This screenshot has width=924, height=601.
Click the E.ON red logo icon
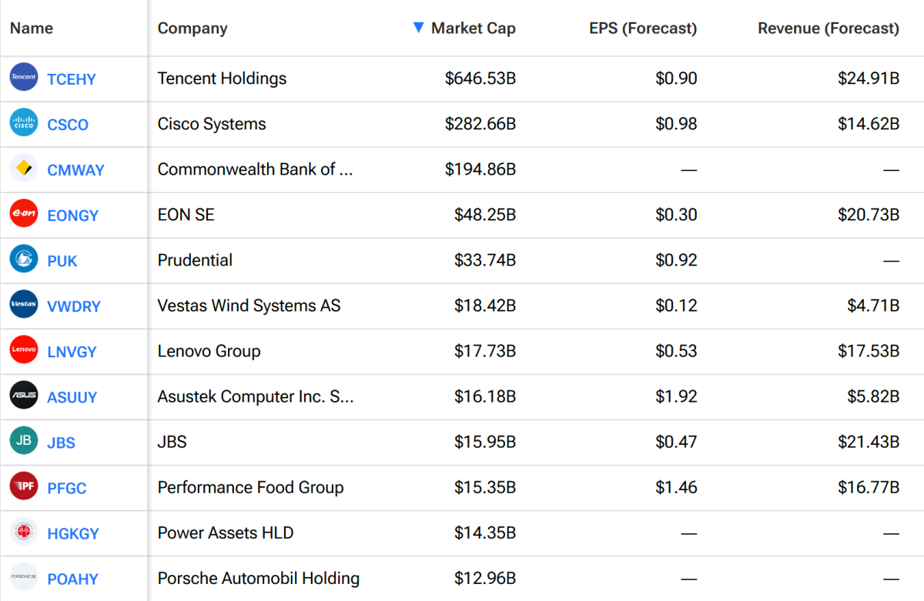click(24, 213)
